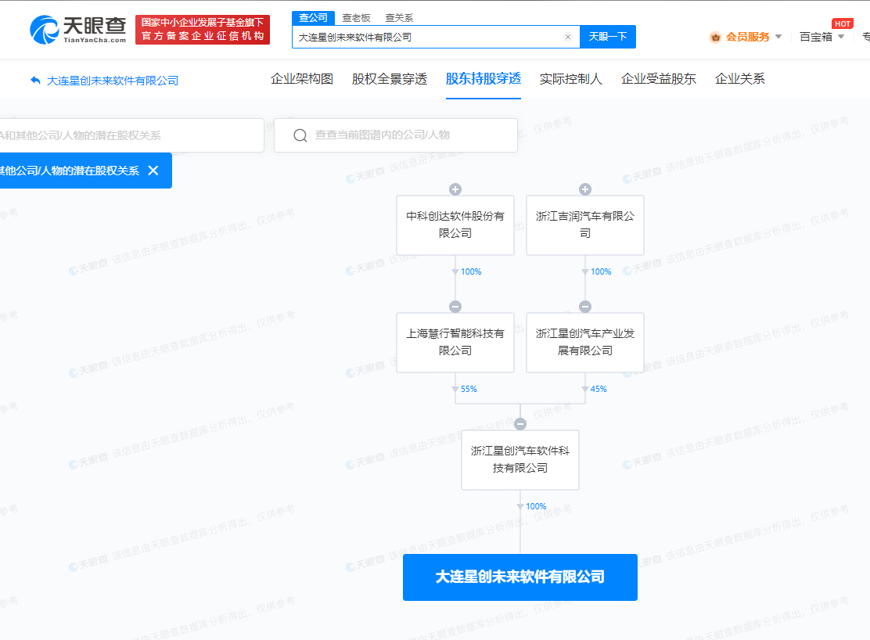The width and height of the screenshot is (870, 640).
Task: Select the 查老板 search tab
Action: click(356, 18)
